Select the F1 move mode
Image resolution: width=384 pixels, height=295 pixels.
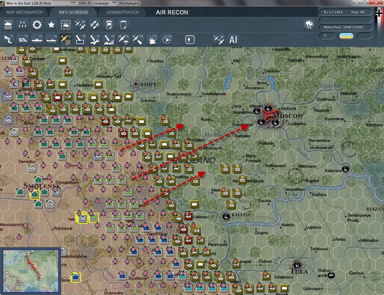(8, 40)
